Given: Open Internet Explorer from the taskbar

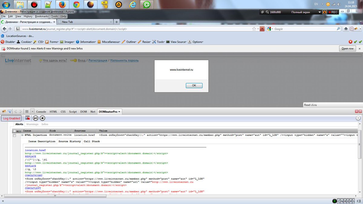Looking at the screenshot, I should coord(132,4).
